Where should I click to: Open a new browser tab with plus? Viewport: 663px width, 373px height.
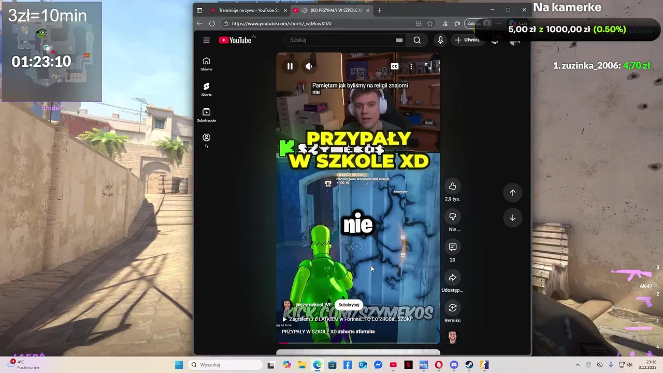(379, 10)
